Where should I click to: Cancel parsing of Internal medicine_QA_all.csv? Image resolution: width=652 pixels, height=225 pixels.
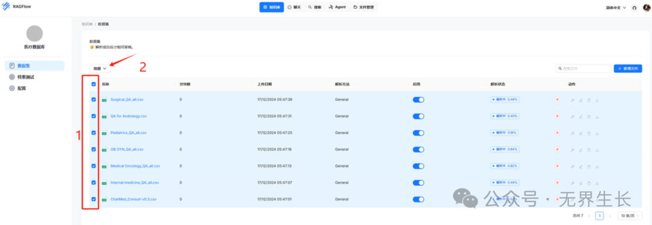tap(557, 182)
